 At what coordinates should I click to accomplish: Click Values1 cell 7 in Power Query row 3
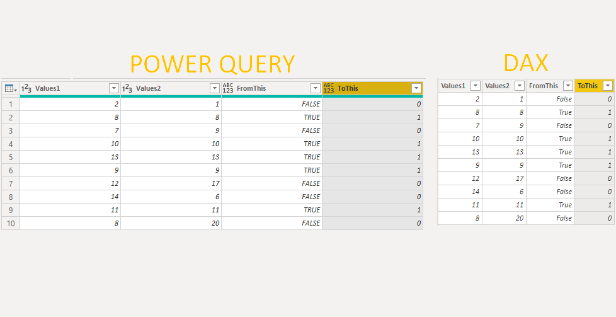pyautogui.click(x=70, y=130)
